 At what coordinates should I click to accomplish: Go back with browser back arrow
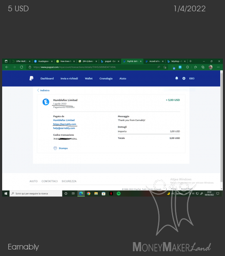(7, 67)
